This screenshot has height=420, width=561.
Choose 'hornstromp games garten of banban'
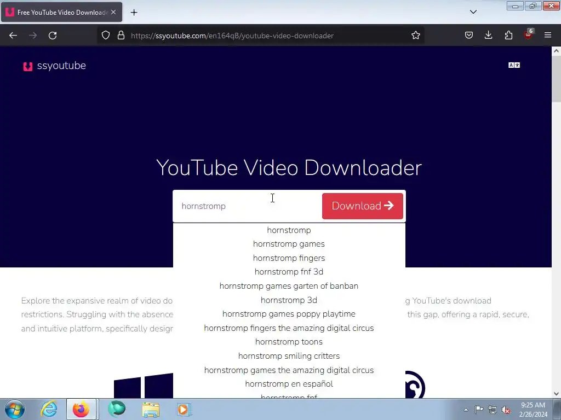click(x=289, y=286)
